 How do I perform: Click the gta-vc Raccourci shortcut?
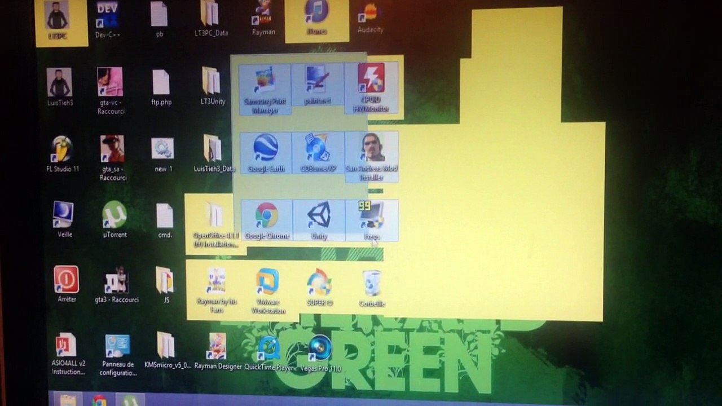click(111, 90)
